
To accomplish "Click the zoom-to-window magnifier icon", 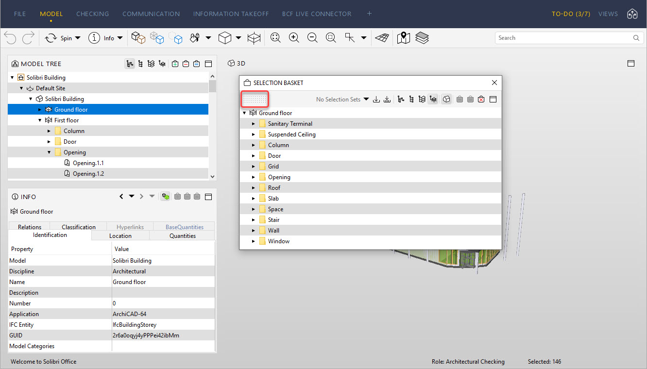I will pos(331,38).
